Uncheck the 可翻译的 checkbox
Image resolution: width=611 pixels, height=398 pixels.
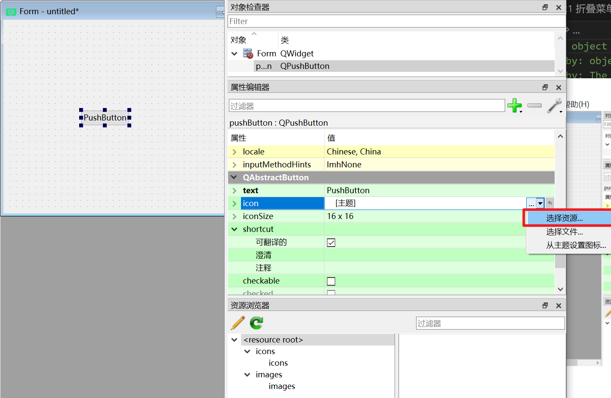[331, 243]
